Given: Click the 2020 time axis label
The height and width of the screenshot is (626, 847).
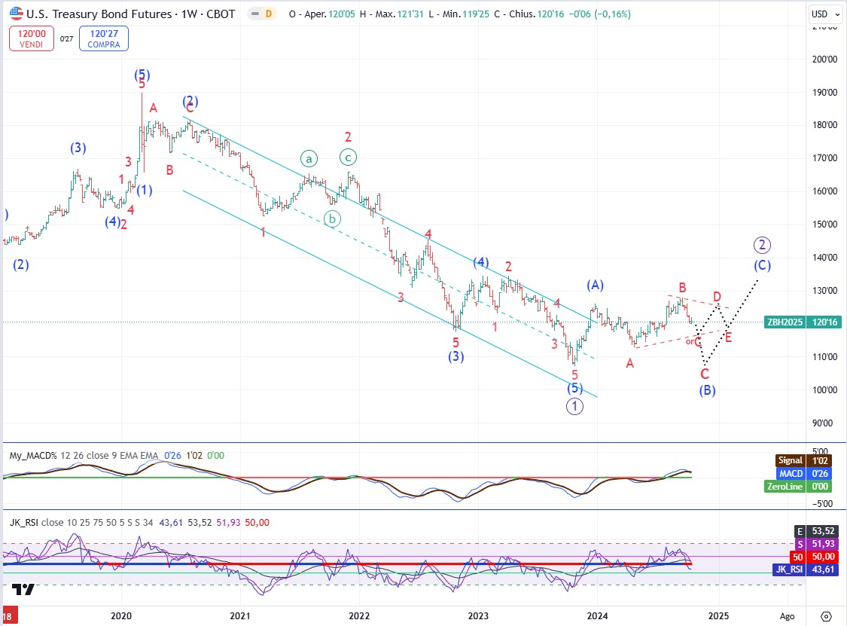Looking at the screenshot, I should click(x=121, y=615).
